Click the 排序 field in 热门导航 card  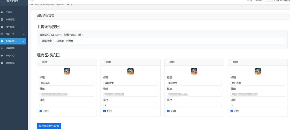(x=258, y=105)
